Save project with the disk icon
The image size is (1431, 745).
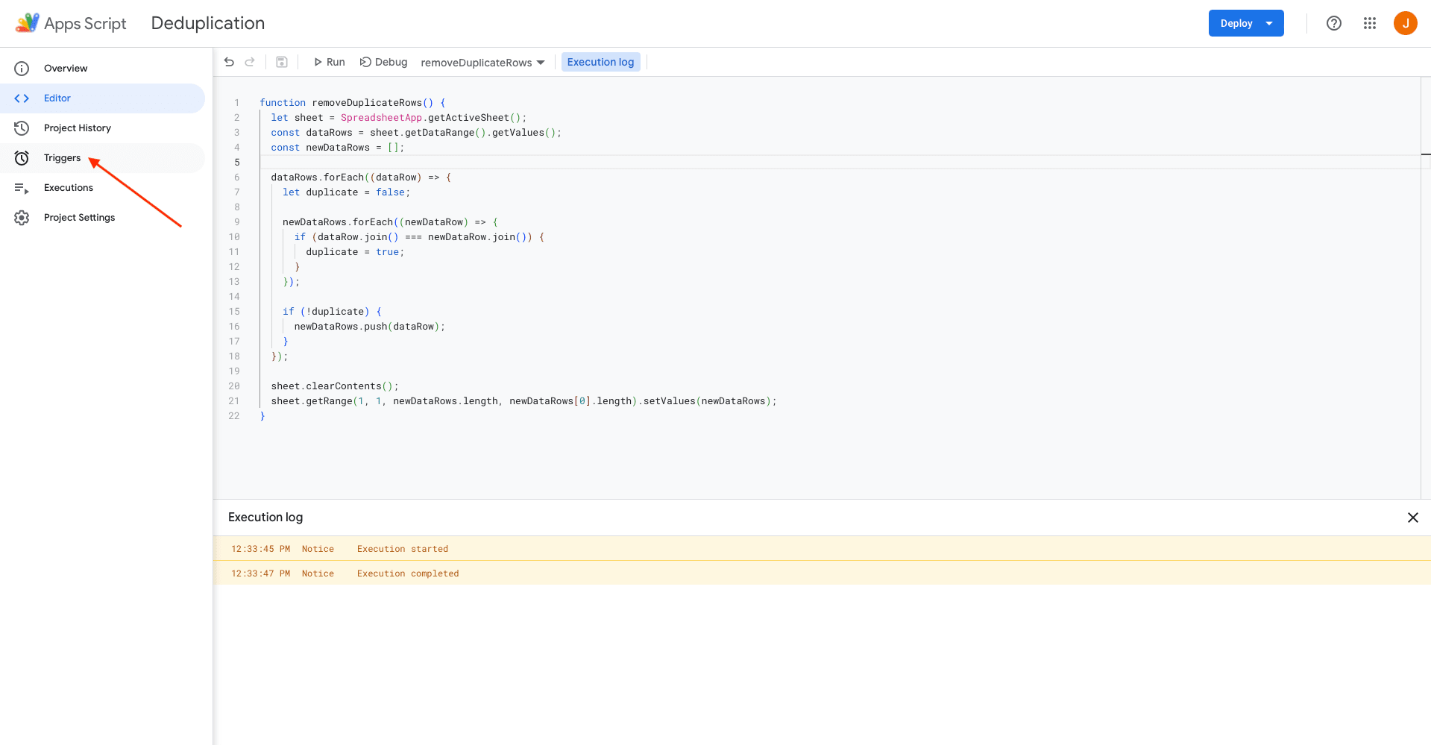pos(282,62)
